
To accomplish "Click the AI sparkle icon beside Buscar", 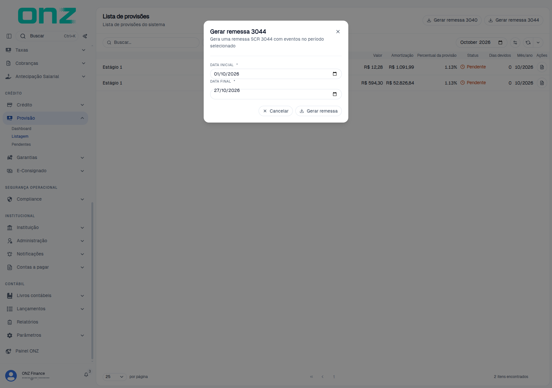I will (85, 36).
